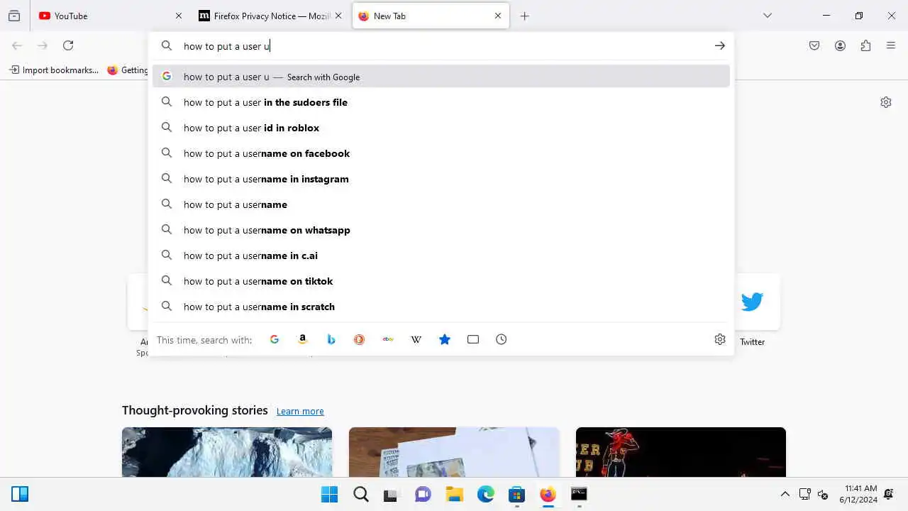Close the Firefox Privacy Notice tab
Image resolution: width=908 pixels, height=511 pixels.
coord(338,16)
